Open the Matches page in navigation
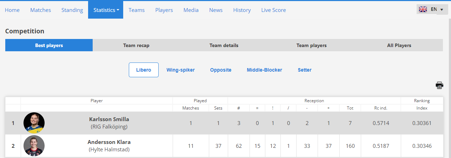Viewport: 451px width, 158px height. pyautogui.click(x=41, y=10)
